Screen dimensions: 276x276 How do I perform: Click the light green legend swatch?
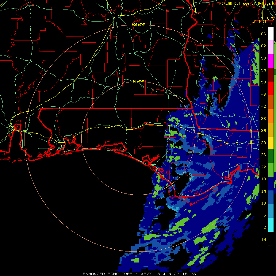click(271, 170)
